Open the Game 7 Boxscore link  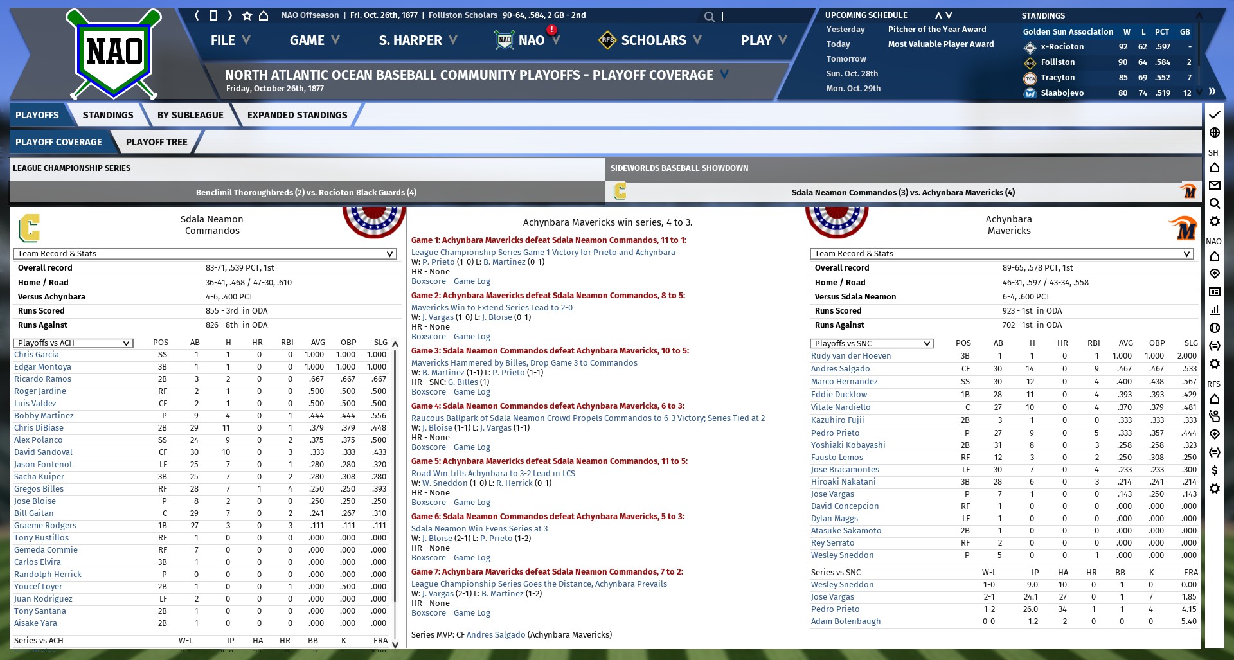coord(428,613)
